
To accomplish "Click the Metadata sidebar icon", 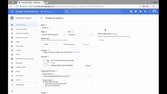I will pyautogui.click(x=12, y=63).
